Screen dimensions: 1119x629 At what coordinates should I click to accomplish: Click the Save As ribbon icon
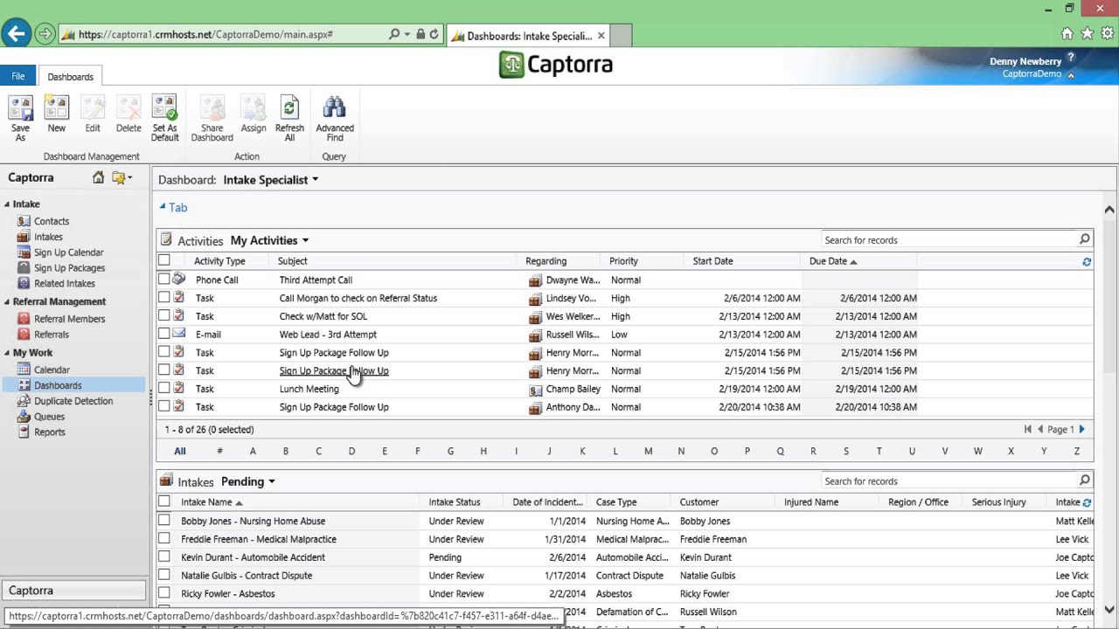(x=20, y=119)
